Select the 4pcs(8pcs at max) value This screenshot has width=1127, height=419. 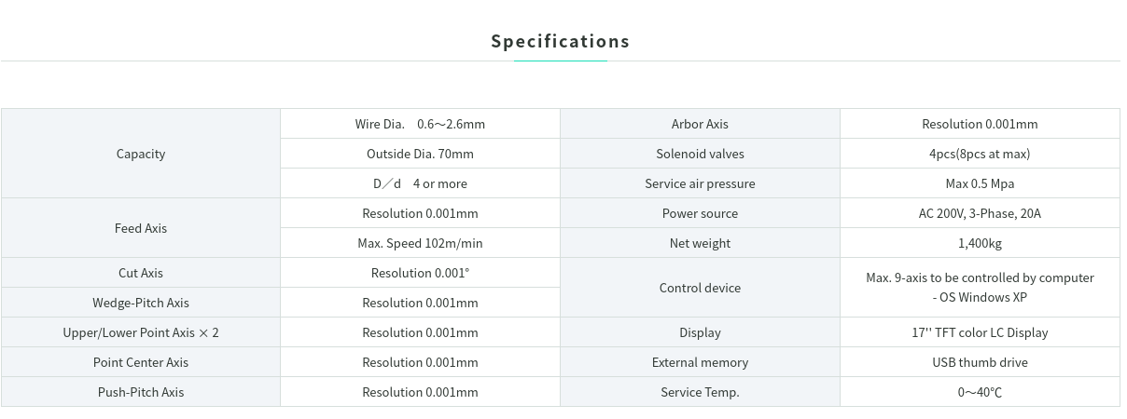(980, 154)
